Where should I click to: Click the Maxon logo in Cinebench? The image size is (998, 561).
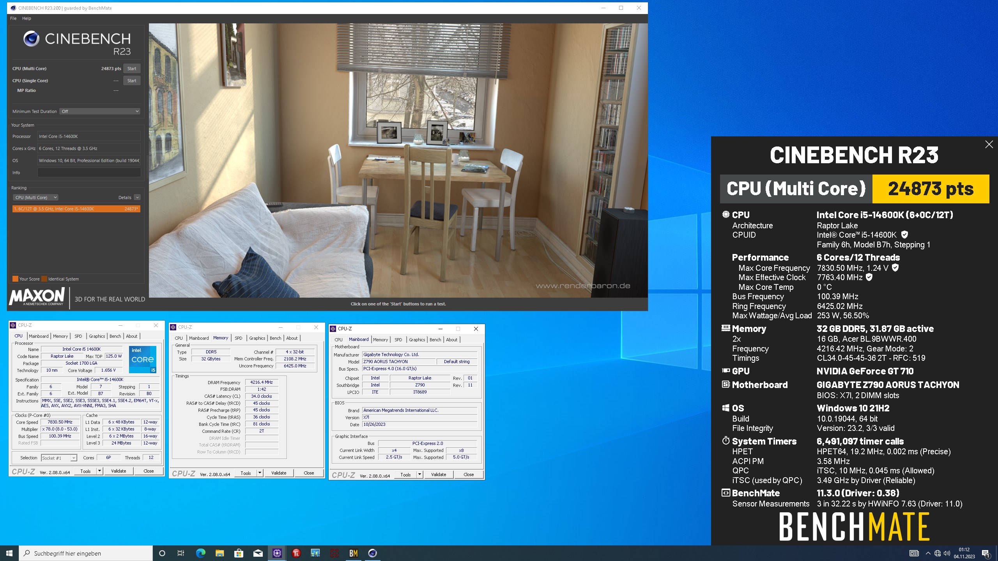37,297
